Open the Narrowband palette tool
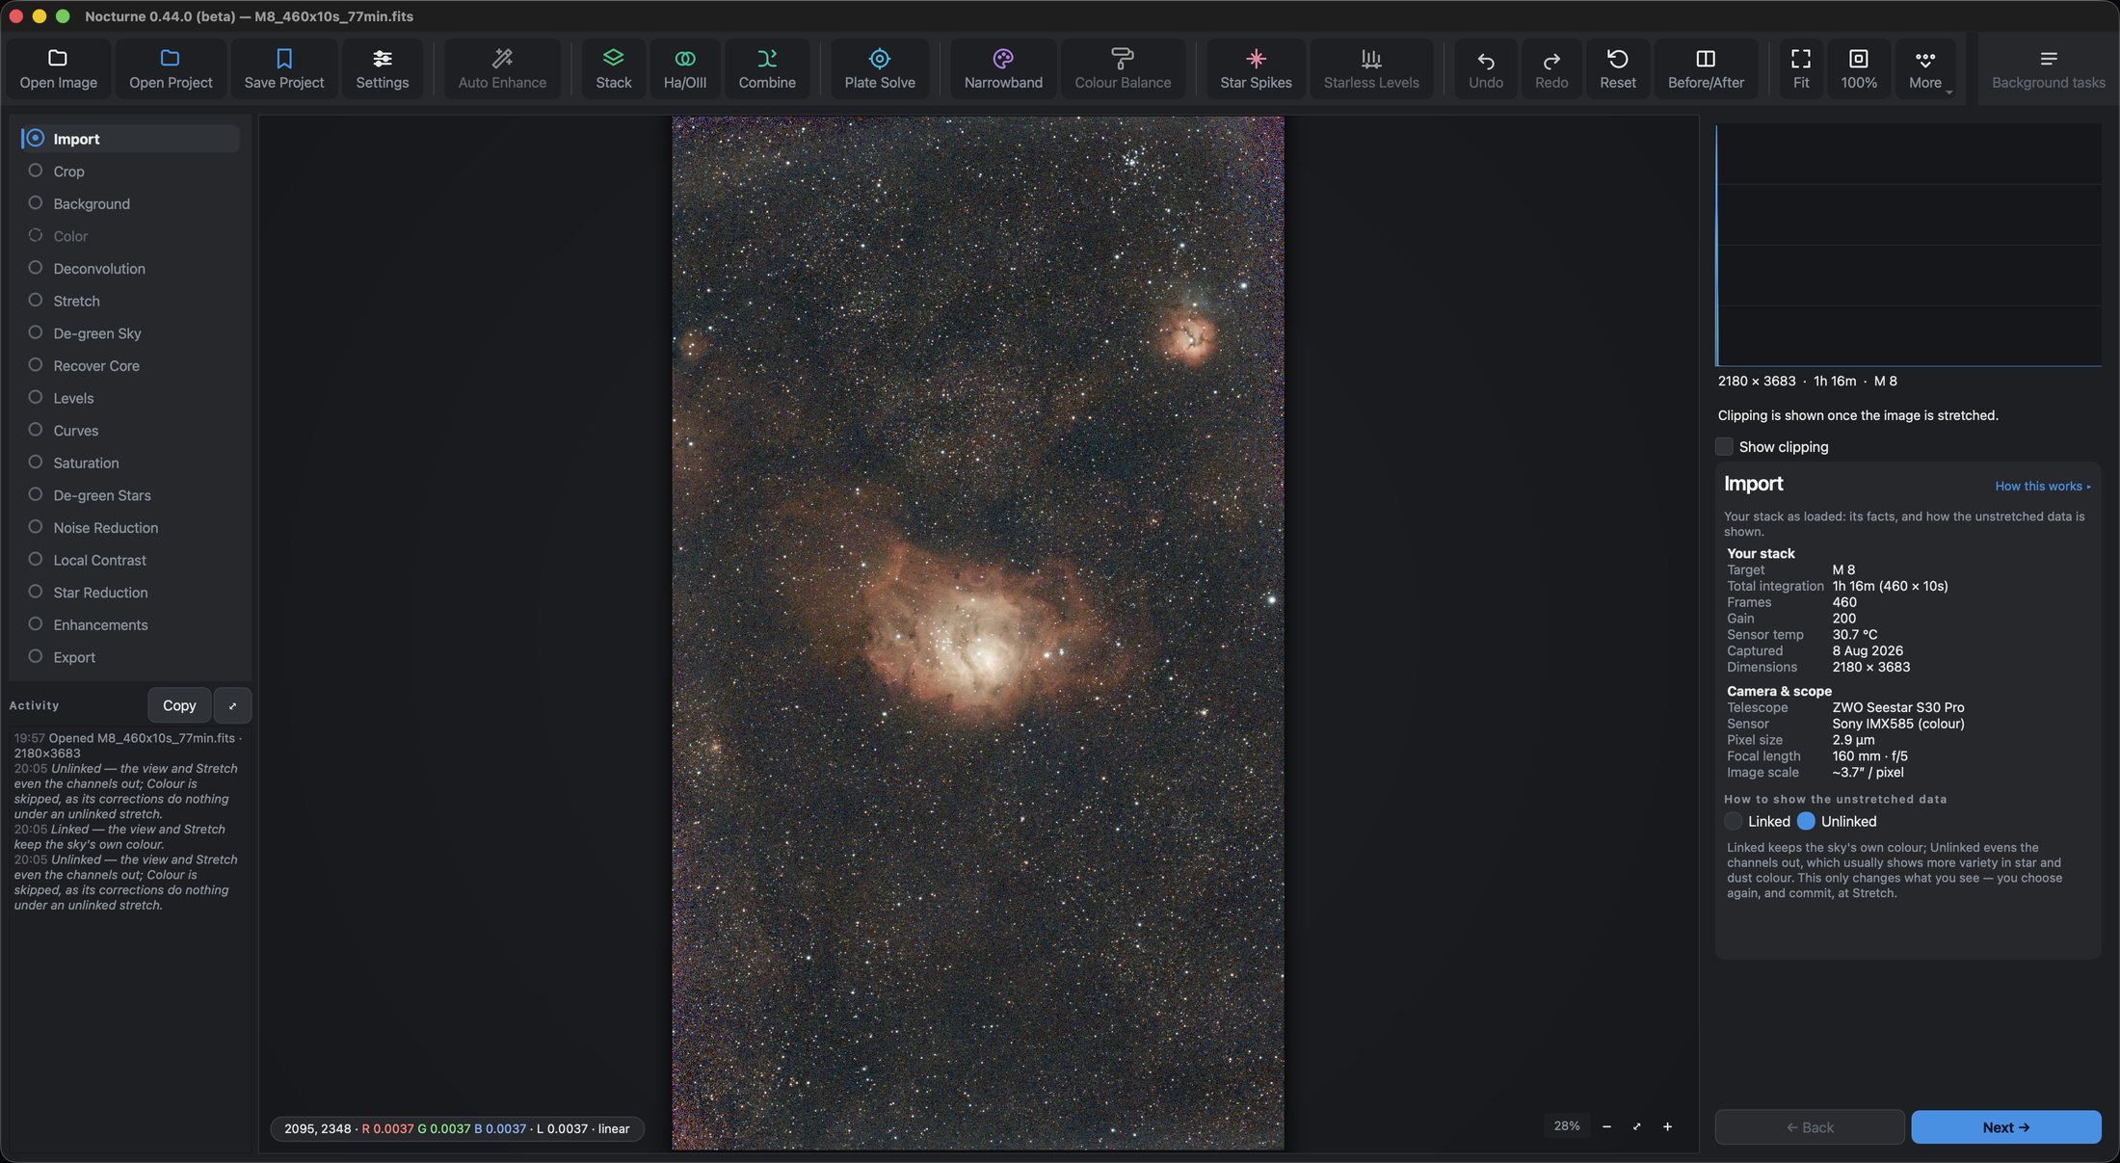The width and height of the screenshot is (2120, 1163). [1003, 68]
